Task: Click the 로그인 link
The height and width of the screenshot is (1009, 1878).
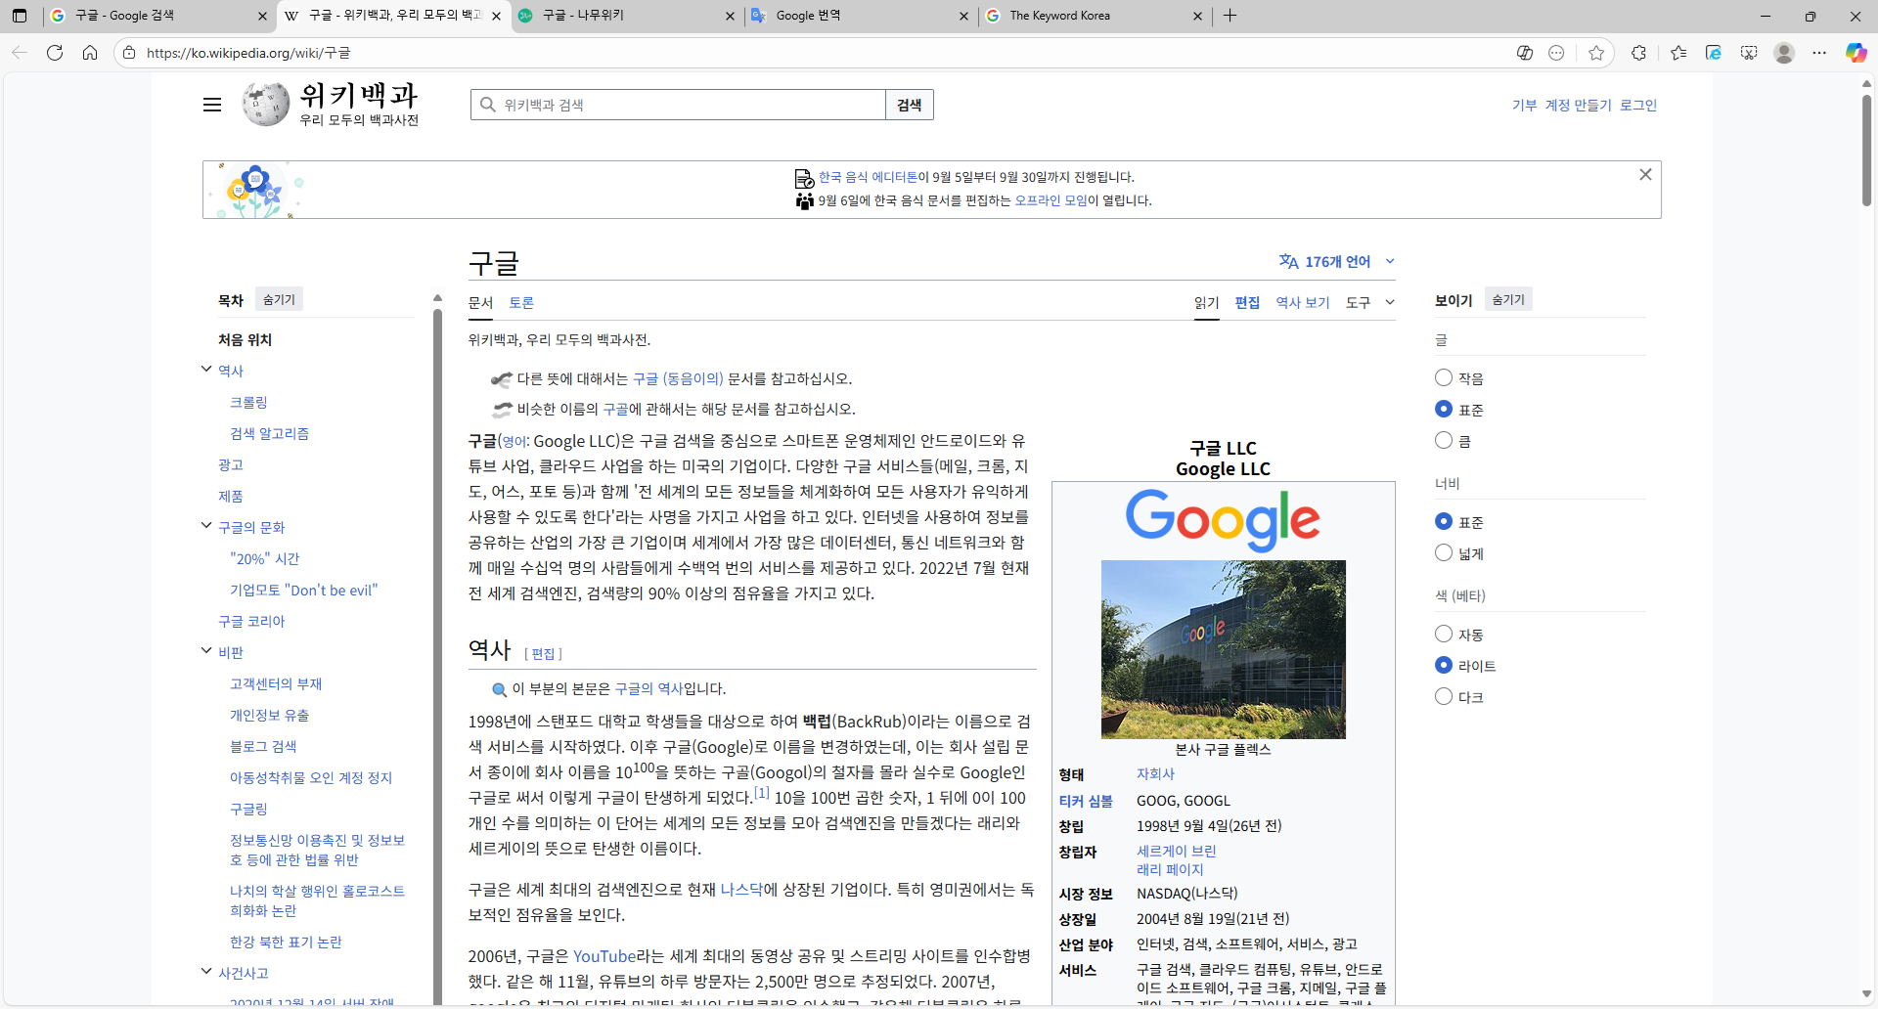Action: pos(1638,105)
